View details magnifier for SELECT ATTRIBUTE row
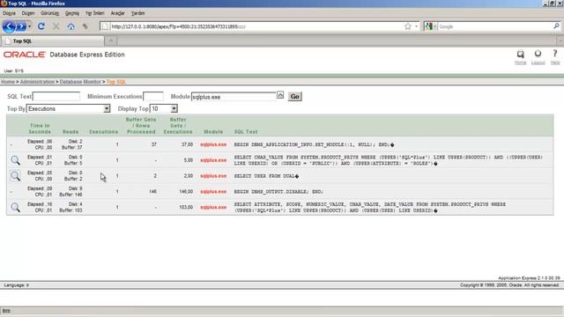 pyautogui.click(x=15, y=208)
